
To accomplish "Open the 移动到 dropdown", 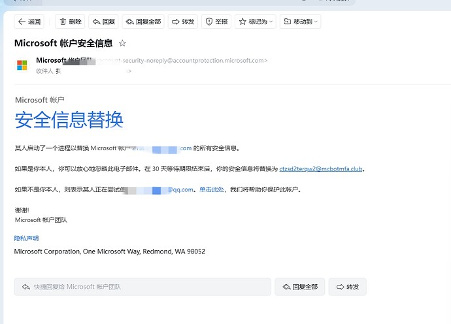I will click(300, 22).
